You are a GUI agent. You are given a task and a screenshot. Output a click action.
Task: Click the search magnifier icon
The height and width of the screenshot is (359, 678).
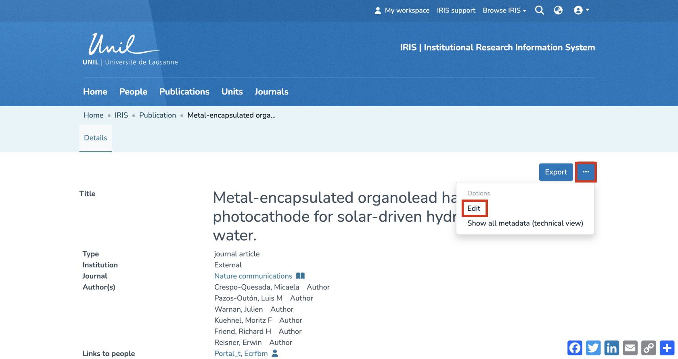pyautogui.click(x=540, y=10)
